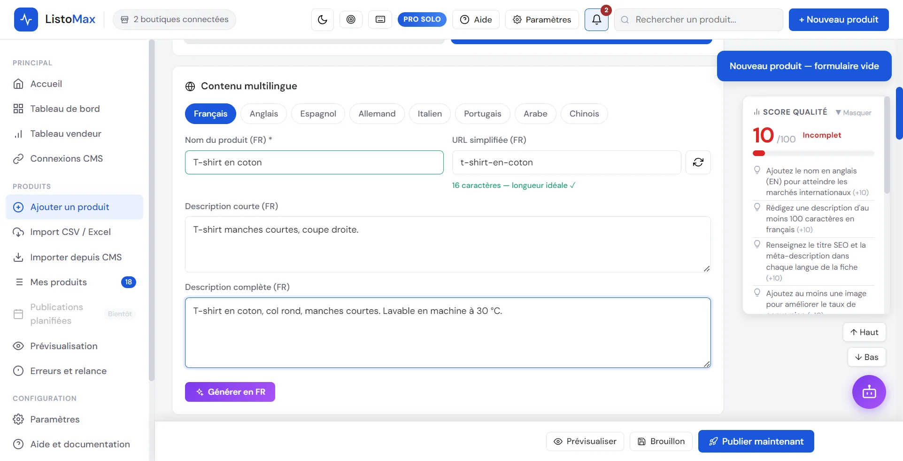Click the Nouveau produit button
Image resolution: width=903 pixels, height=461 pixels.
coord(839,20)
